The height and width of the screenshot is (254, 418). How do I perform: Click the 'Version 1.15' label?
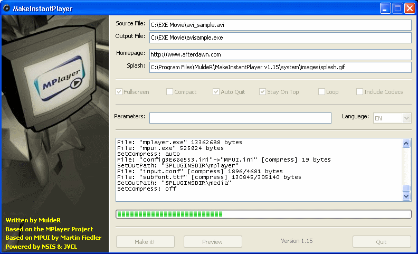pyautogui.click(x=297, y=241)
